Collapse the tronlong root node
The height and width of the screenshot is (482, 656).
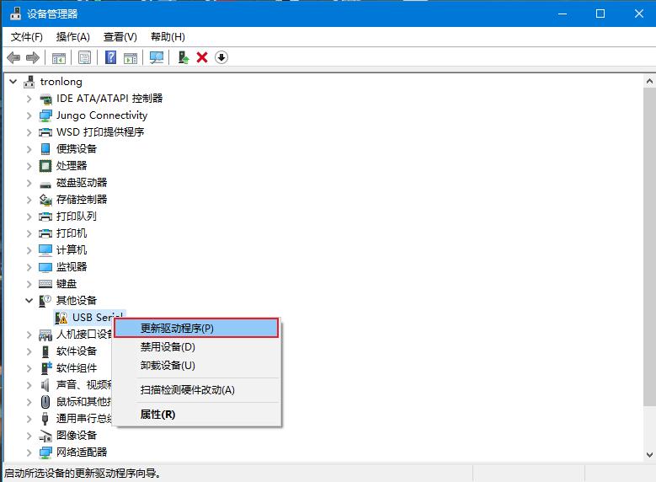tap(13, 82)
